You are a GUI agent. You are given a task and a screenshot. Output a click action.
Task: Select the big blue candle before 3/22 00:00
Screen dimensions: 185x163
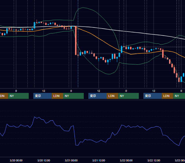click(122, 49)
